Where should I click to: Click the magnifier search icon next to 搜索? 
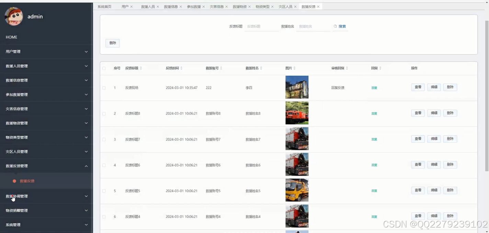(x=335, y=26)
